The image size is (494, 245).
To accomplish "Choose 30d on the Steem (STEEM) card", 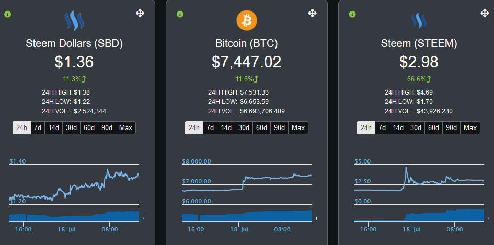I will 416,128.
